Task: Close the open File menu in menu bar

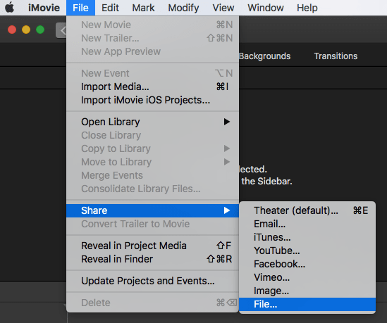Action: point(80,8)
